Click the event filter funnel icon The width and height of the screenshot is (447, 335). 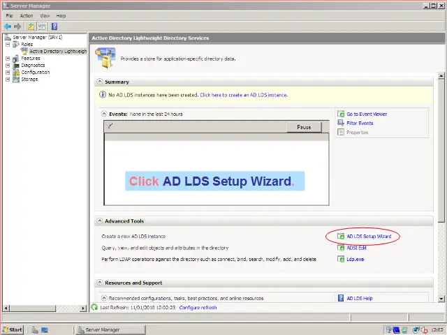(x=109, y=126)
